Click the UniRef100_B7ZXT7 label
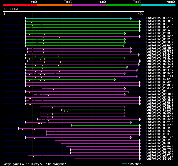Viewport: 178px width, 166px height. pos(160,110)
